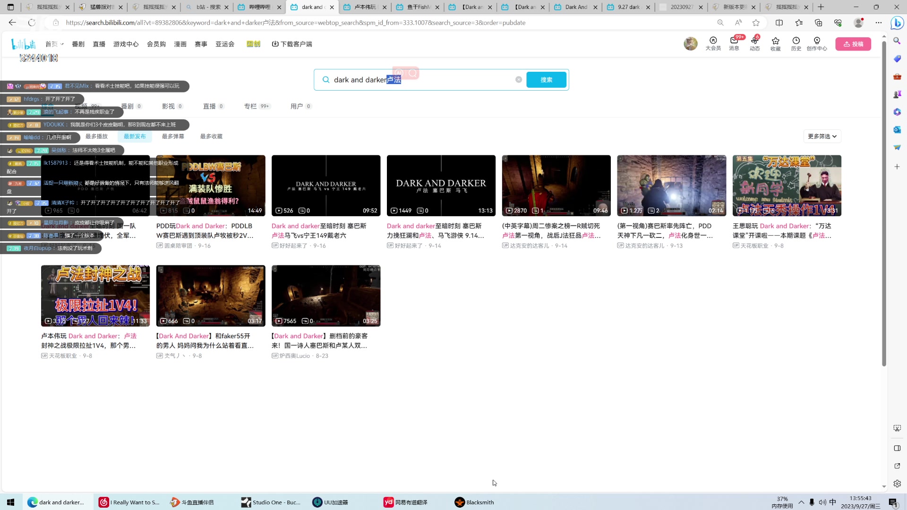Image resolution: width=907 pixels, height=510 pixels.
Task: Open the PDDLBW赛巴斯 VS 满装队 video thumbnail
Action: (x=211, y=185)
